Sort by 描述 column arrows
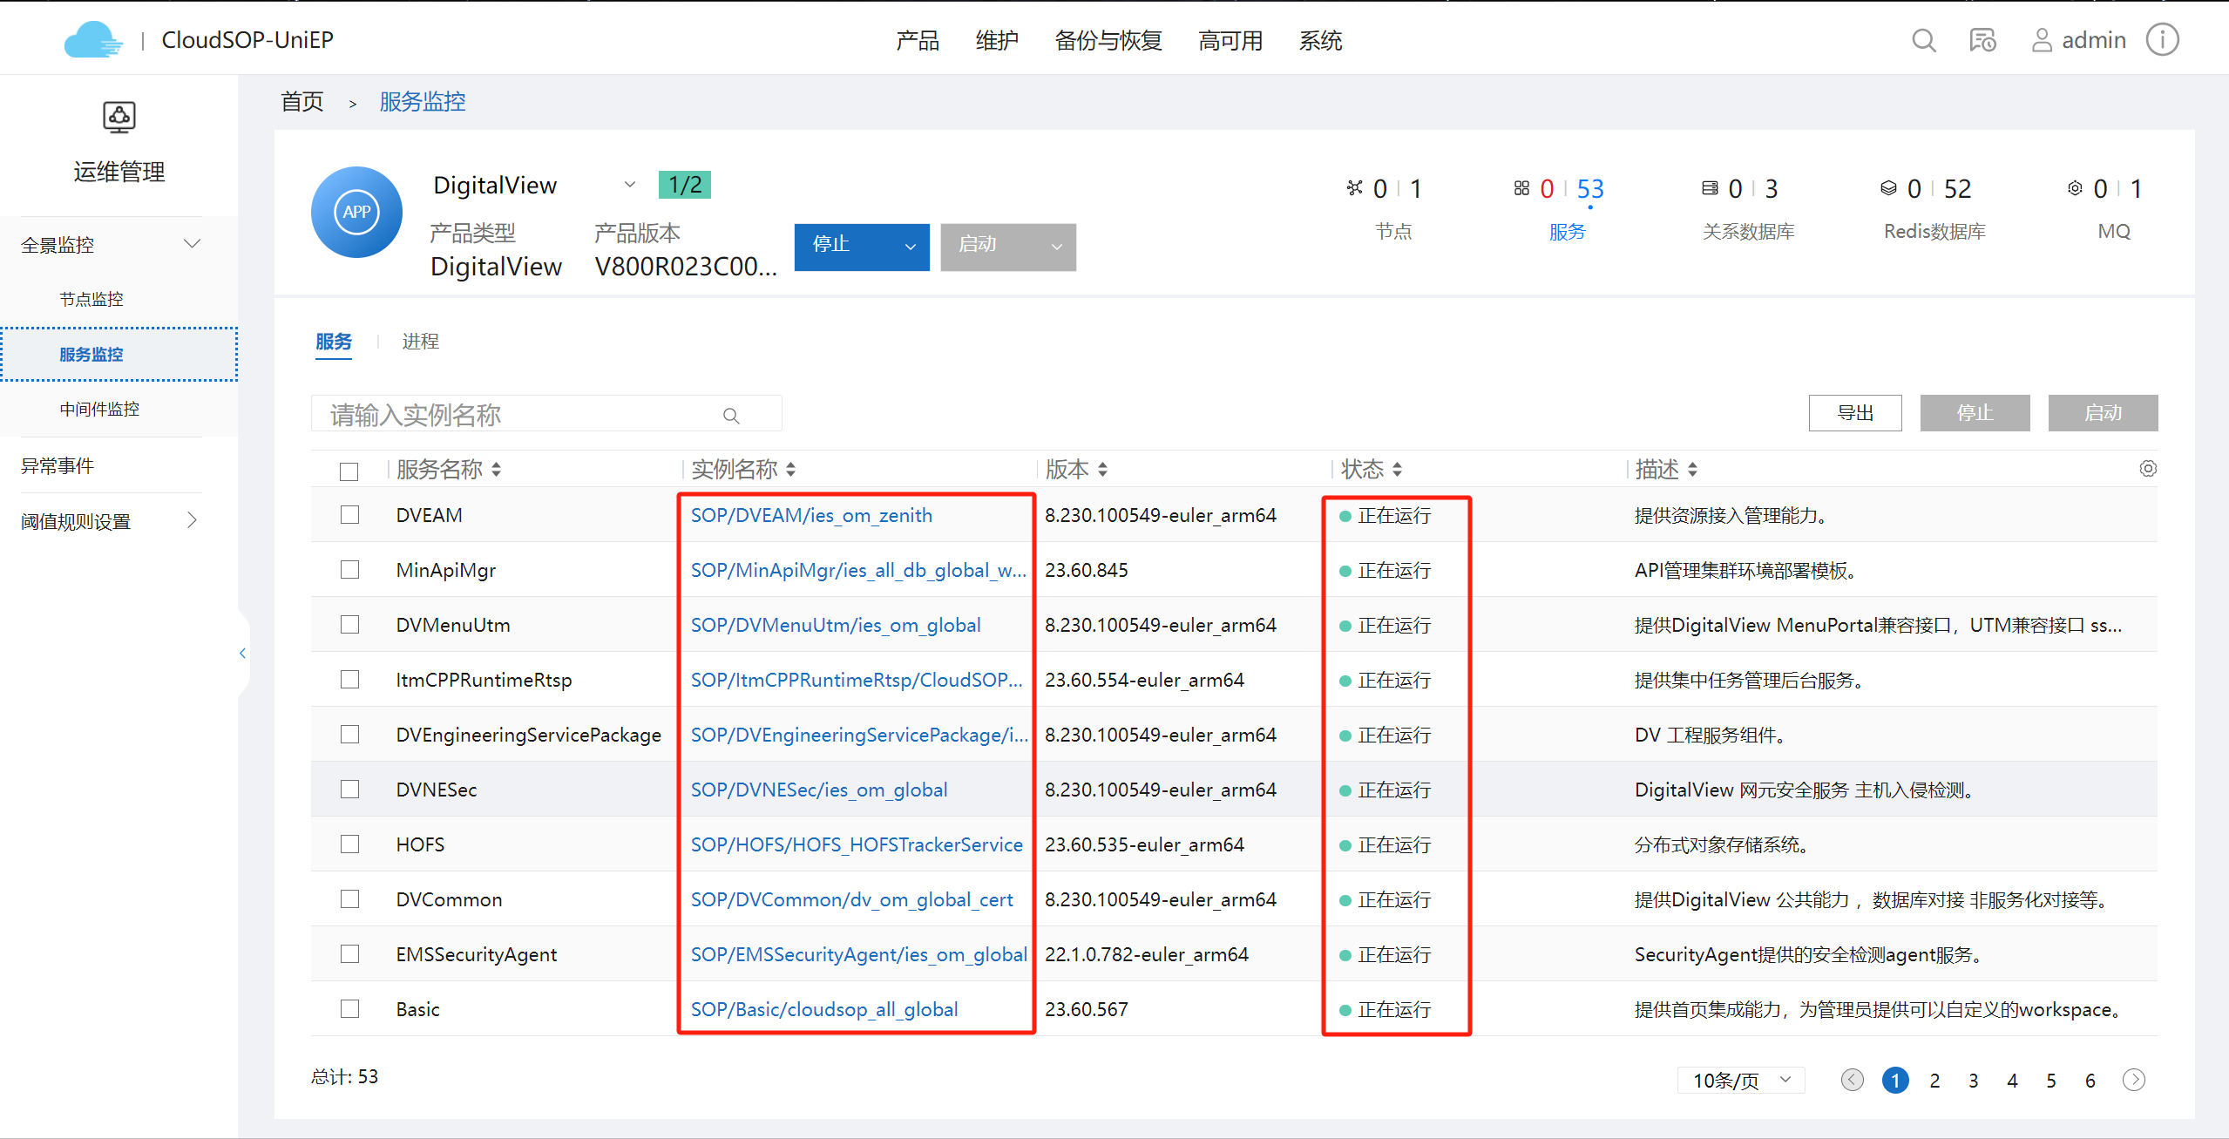Screen dimensions: 2229x1139 point(1692,470)
